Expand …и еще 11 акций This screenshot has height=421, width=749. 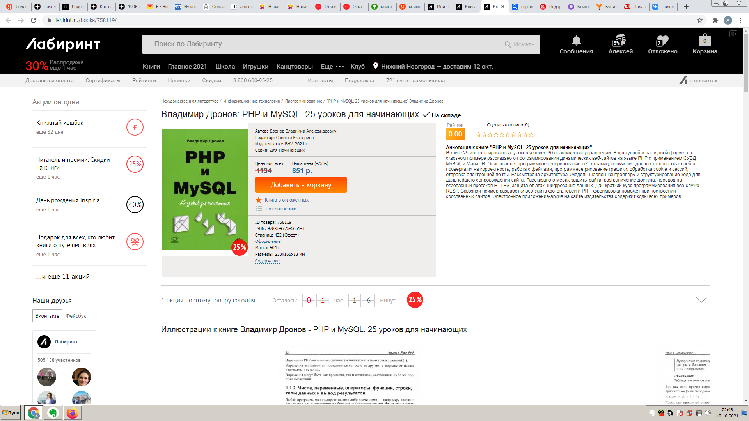63,276
